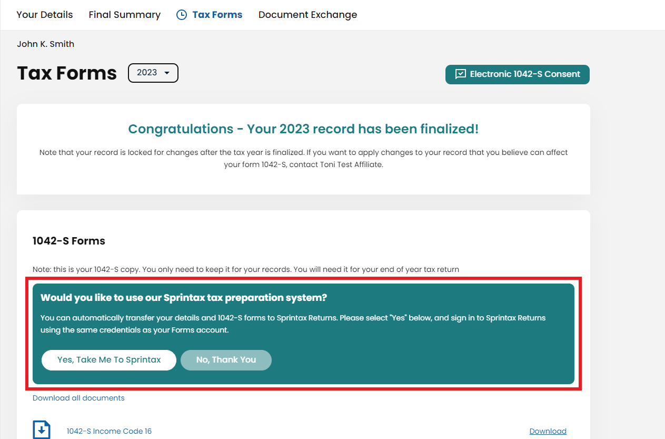The height and width of the screenshot is (439, 665).
Task: Click the Tax Forms page heading
Action: tap(67, 73)
